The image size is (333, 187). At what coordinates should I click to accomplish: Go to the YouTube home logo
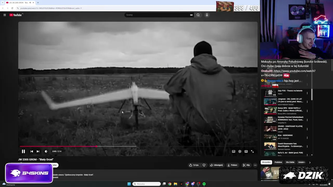(16, 15)
